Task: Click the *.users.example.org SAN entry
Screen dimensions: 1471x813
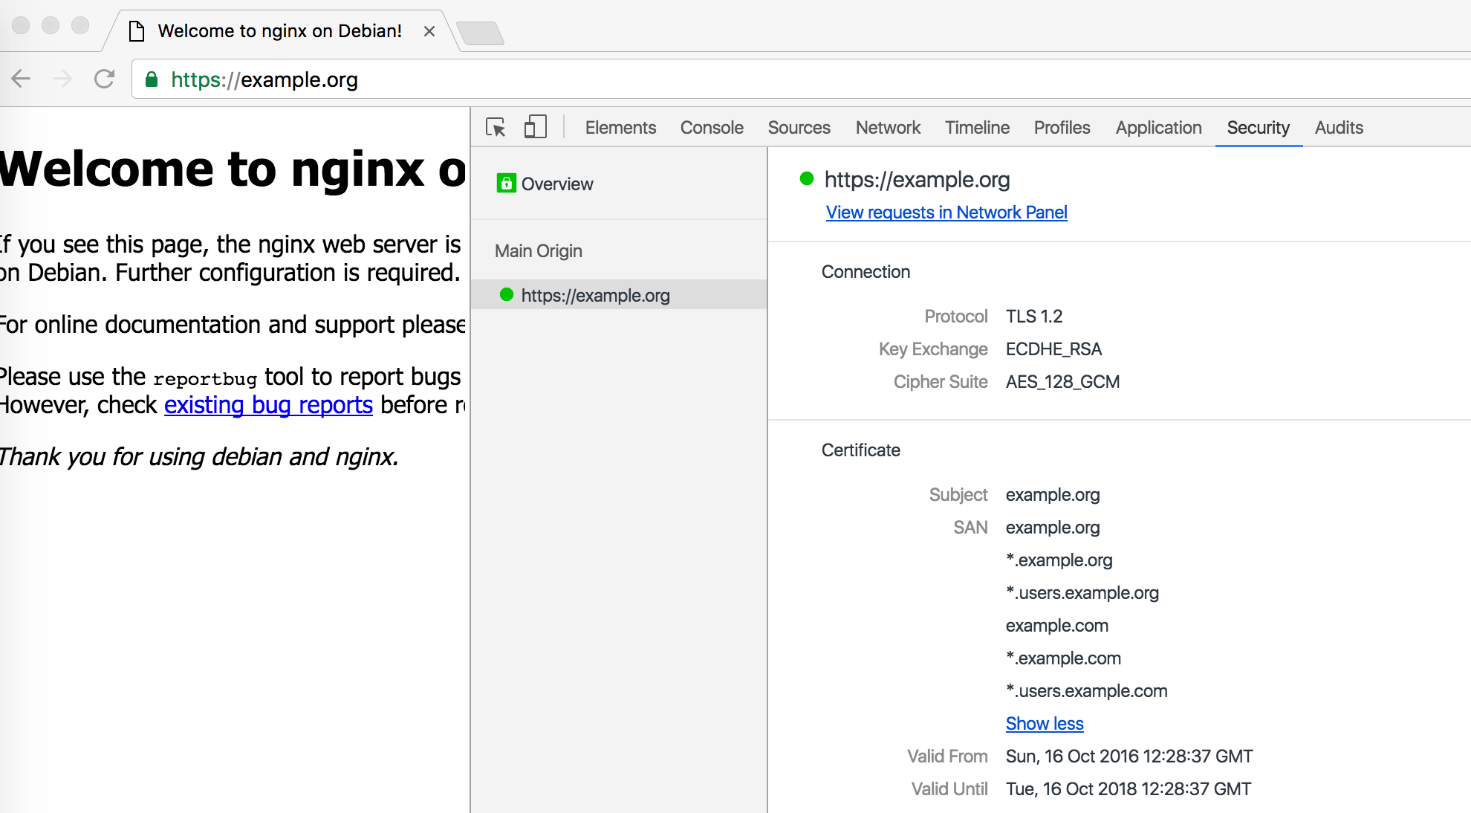Action: (1082, 593)
